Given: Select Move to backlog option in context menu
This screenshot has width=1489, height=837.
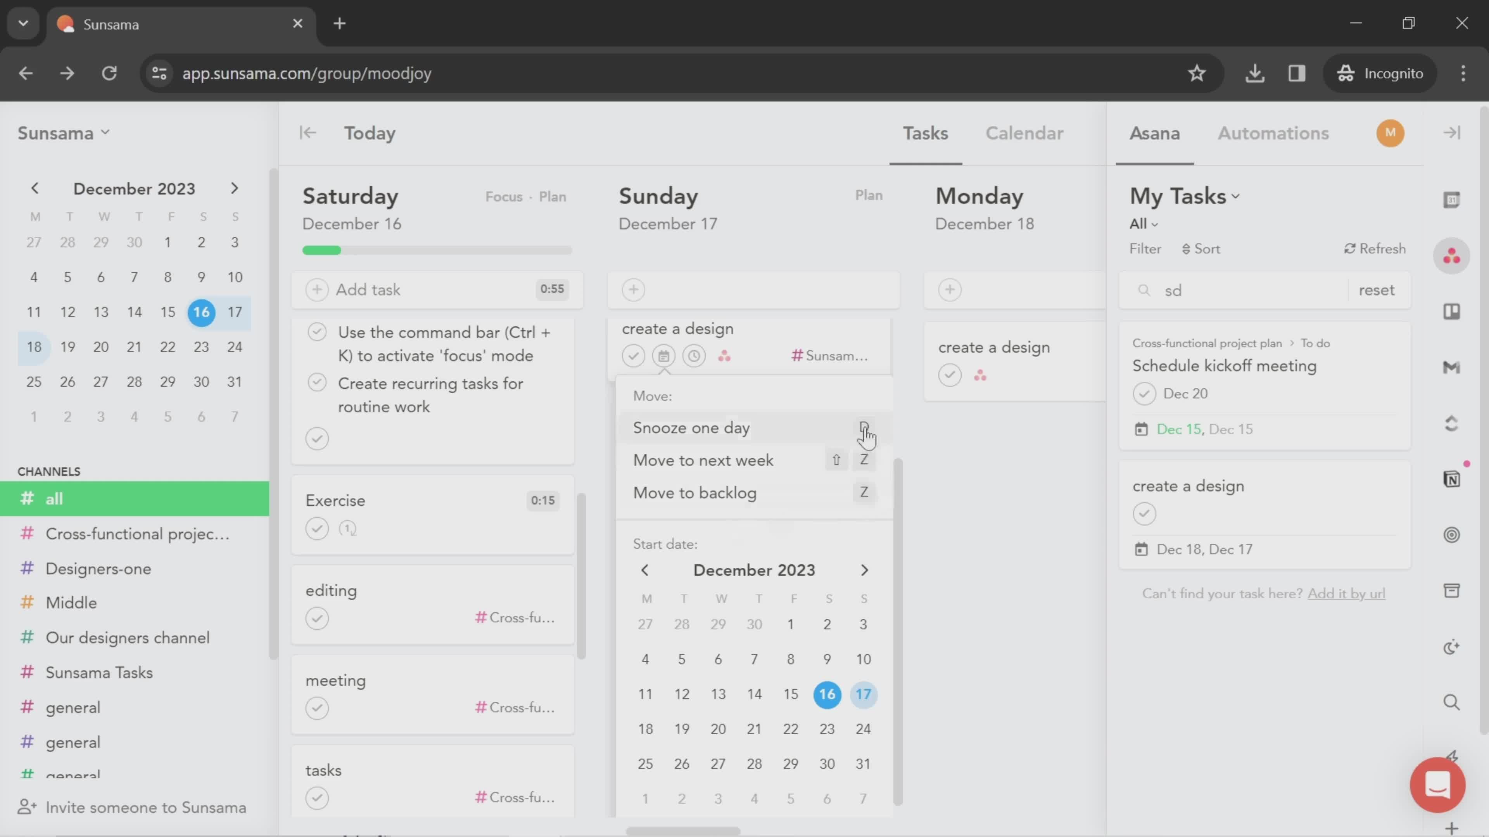Looking at the screenshot, I should coord(695,492).
